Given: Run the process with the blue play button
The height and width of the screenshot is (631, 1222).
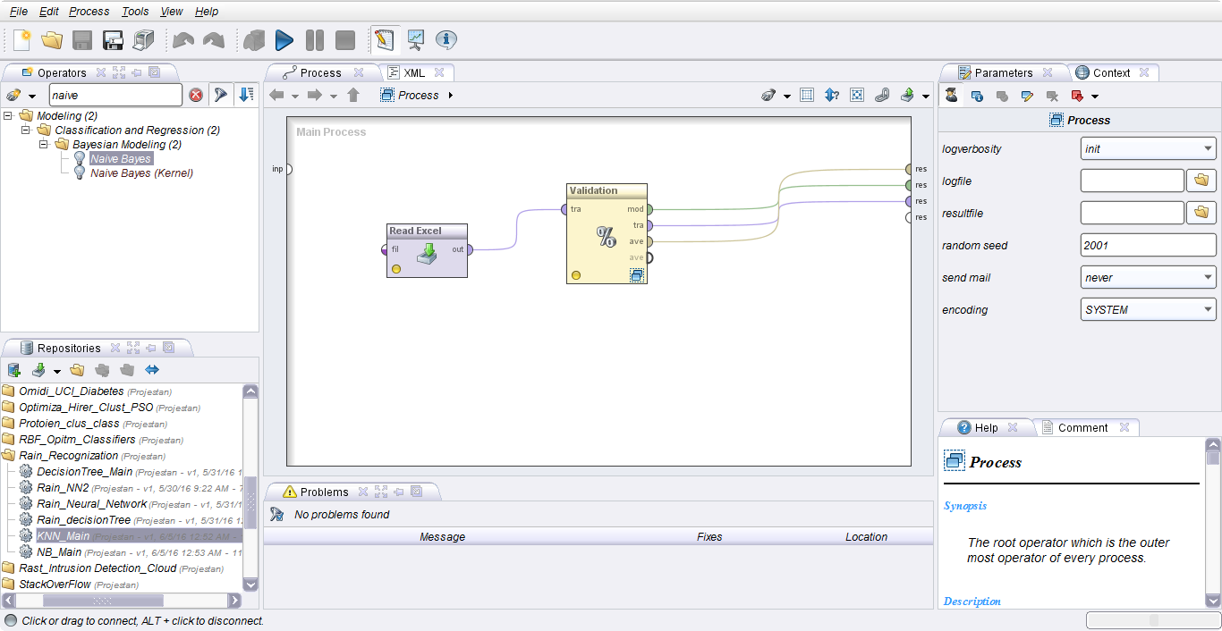Looking at the screenshot, I should tap(284, 40).
